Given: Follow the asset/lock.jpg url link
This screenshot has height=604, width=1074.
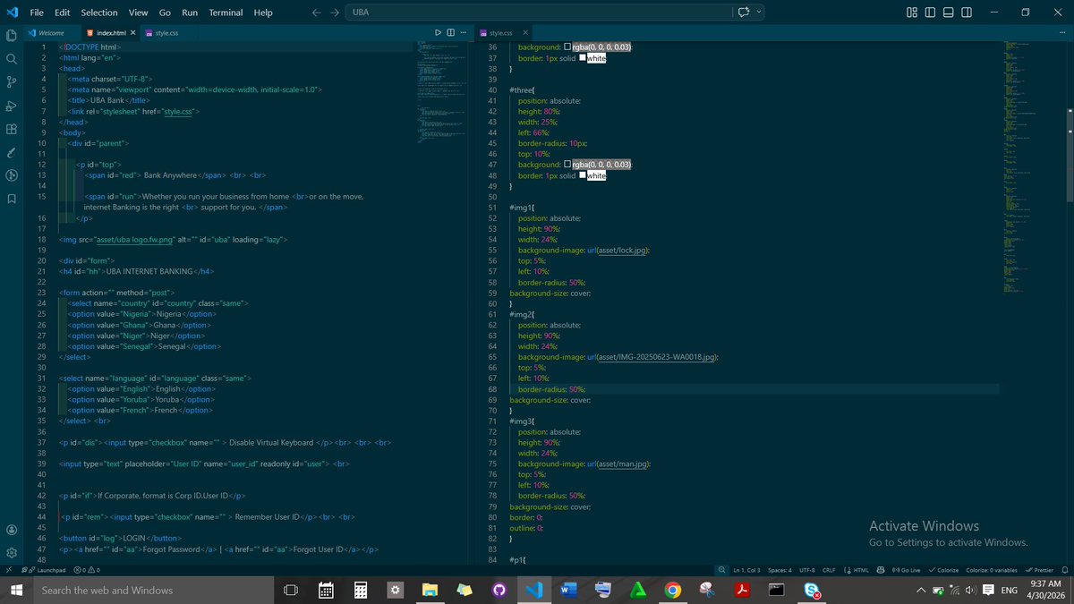Looking at the screenshot, I should [621, 251].
